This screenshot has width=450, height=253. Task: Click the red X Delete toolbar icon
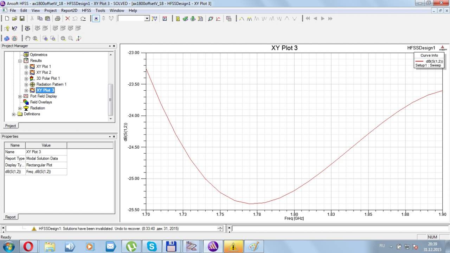(x=67, y=19)
